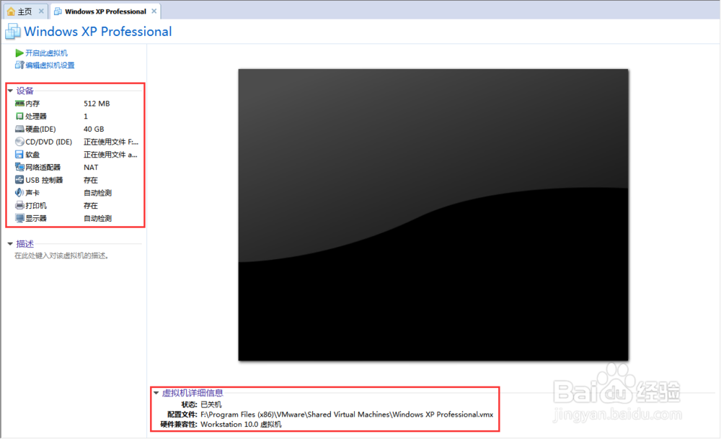Open 编辑虚拟机设置 link
Screen dimensions: 721x439
[50, 65]
